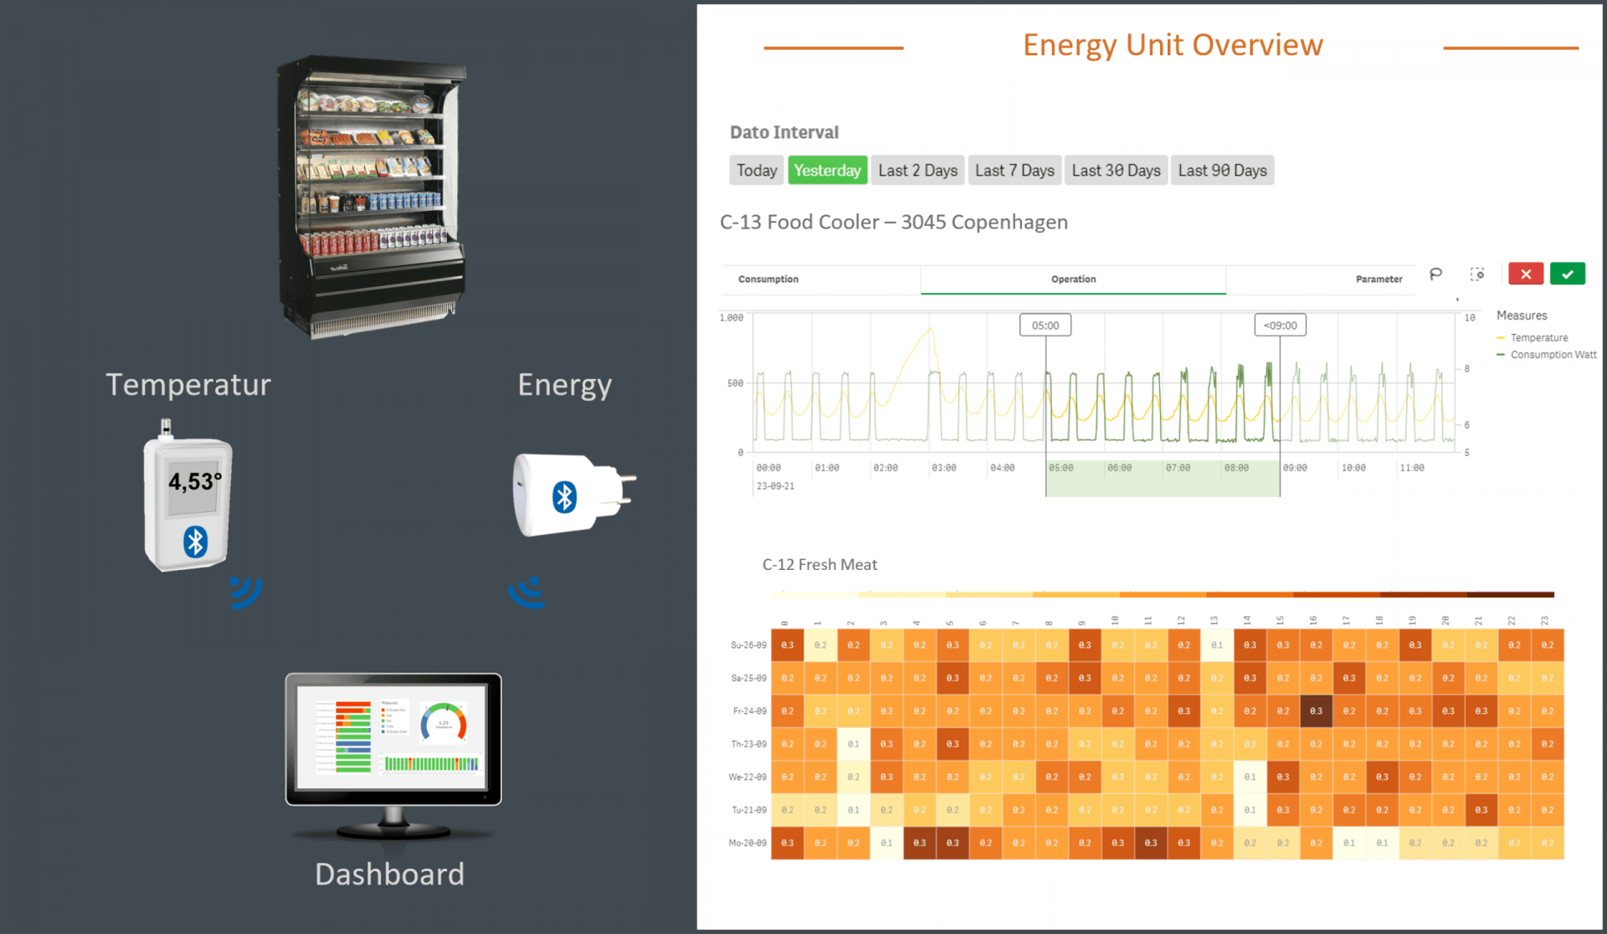Click the Sa-25-09 heatmap row label
The height and width of the screenshot is (934, 1607).
click(x=748, y=678)
